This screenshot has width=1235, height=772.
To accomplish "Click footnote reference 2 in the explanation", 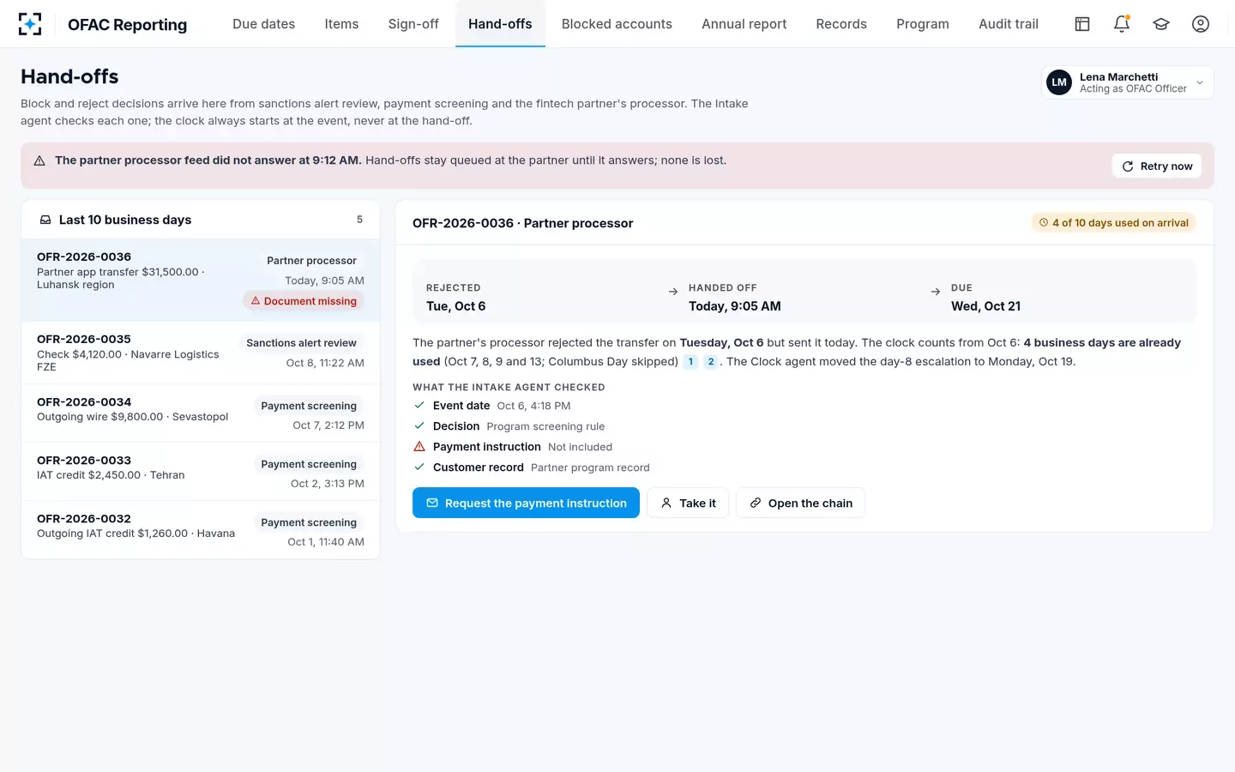I will pyautogui.click(x=711, y=362).
